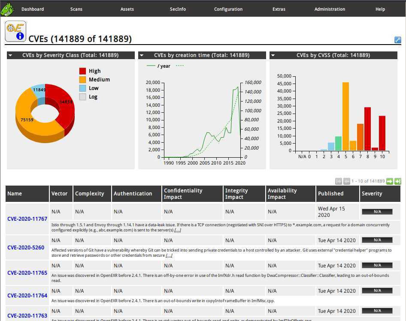Sort the table by Vector column
Viewport: 406px width, 321px height.
(x=59, y=193)
